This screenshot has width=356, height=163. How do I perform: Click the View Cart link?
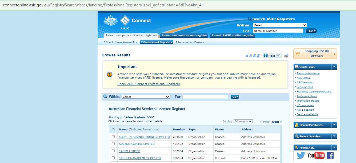click(316, 56)
